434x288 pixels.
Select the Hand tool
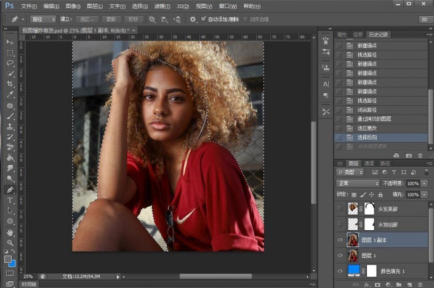[x=10, y=233]
